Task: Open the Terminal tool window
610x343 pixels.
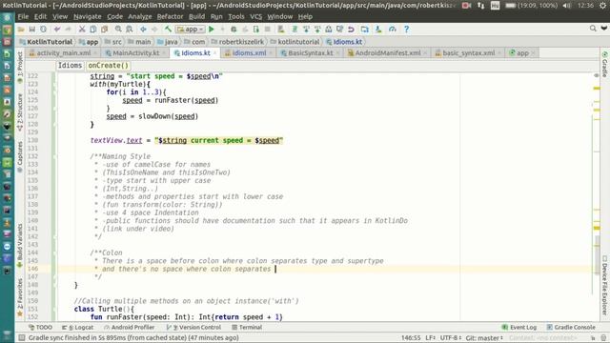Action: pos(247,328)
